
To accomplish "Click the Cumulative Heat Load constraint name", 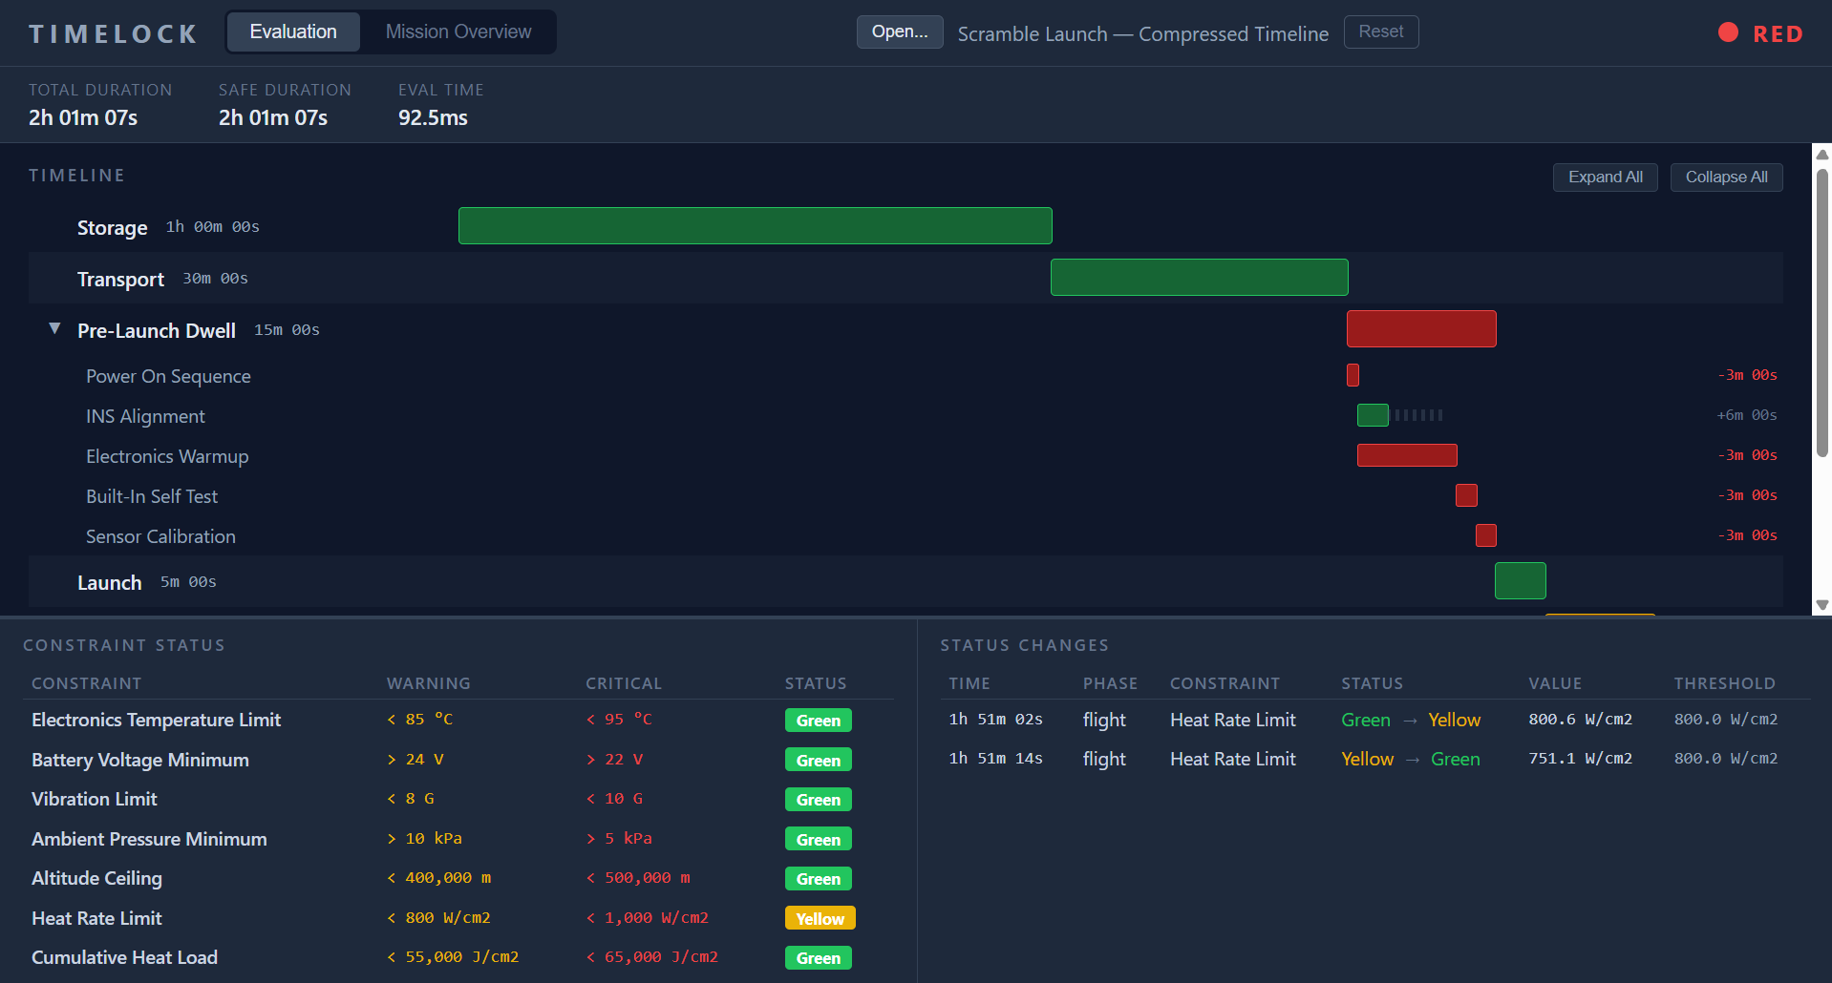I will [124, 957].
